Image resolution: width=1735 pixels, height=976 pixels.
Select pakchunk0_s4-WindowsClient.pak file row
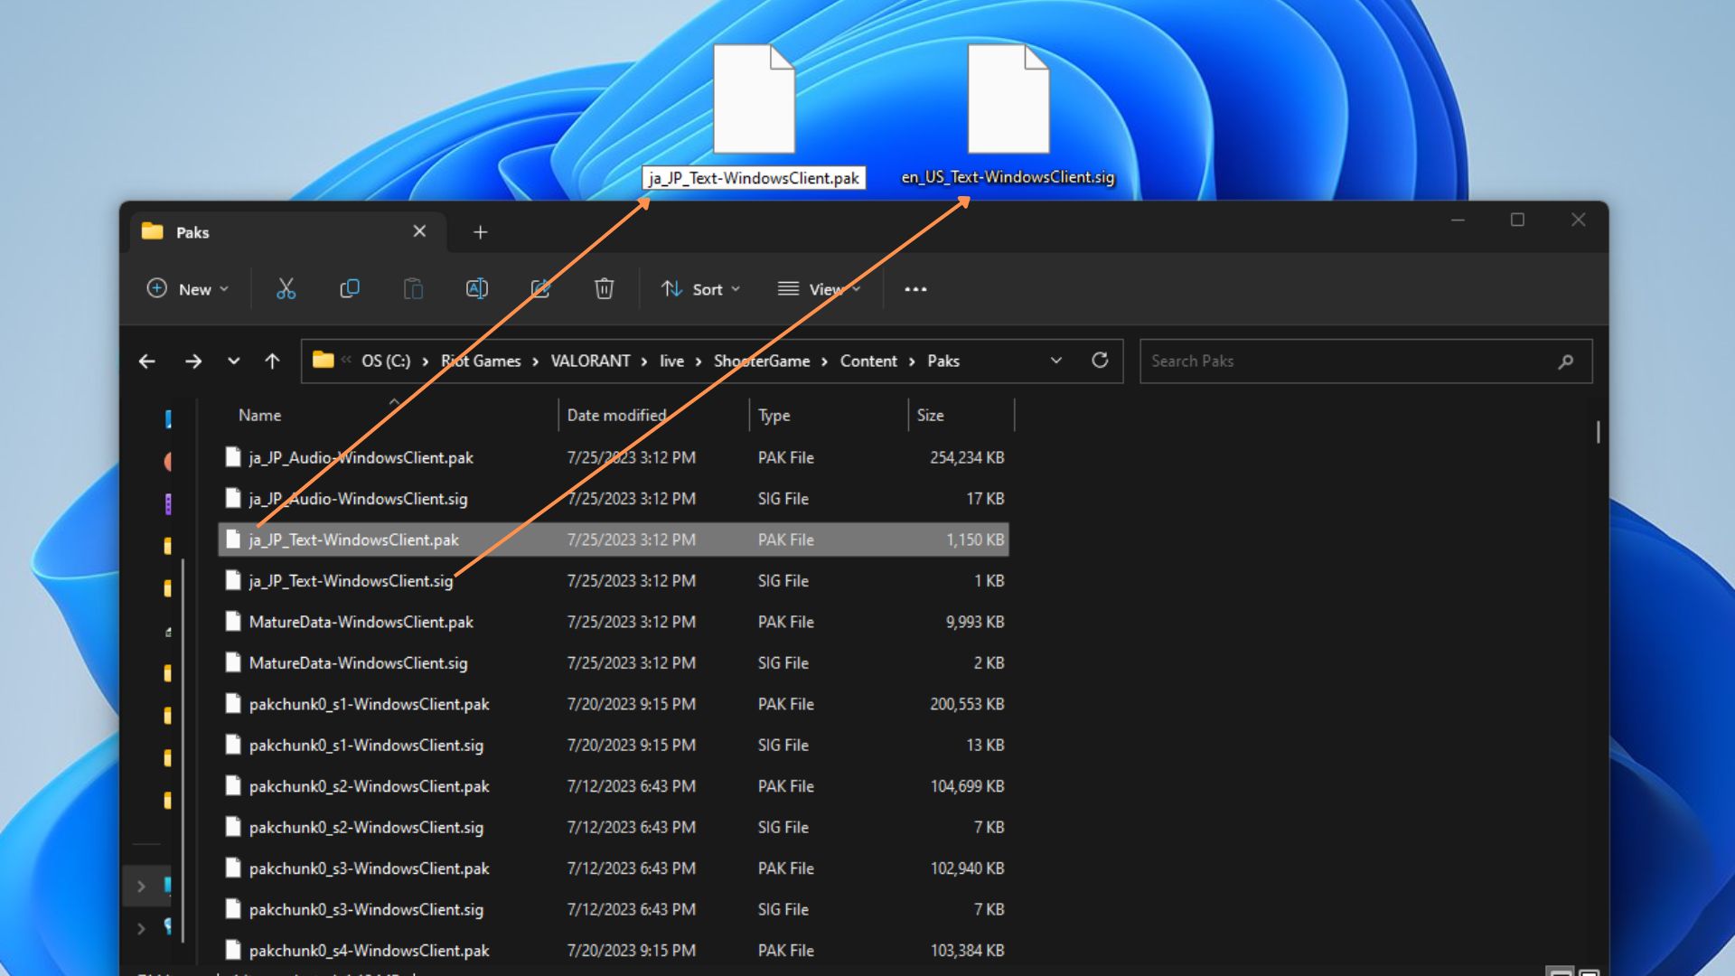(x=614, y=951)
